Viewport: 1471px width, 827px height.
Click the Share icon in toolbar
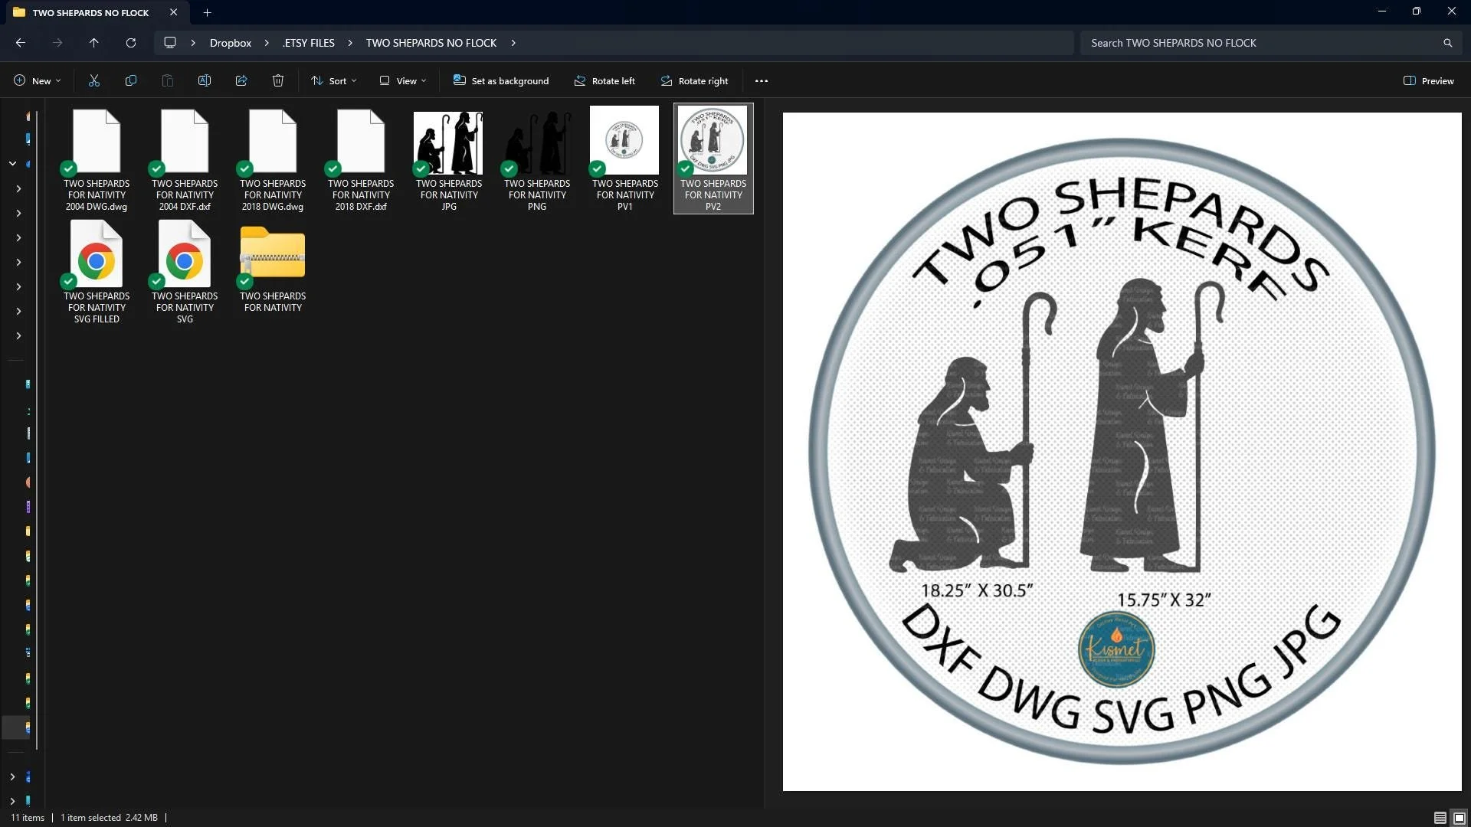[x=241, y=80]
